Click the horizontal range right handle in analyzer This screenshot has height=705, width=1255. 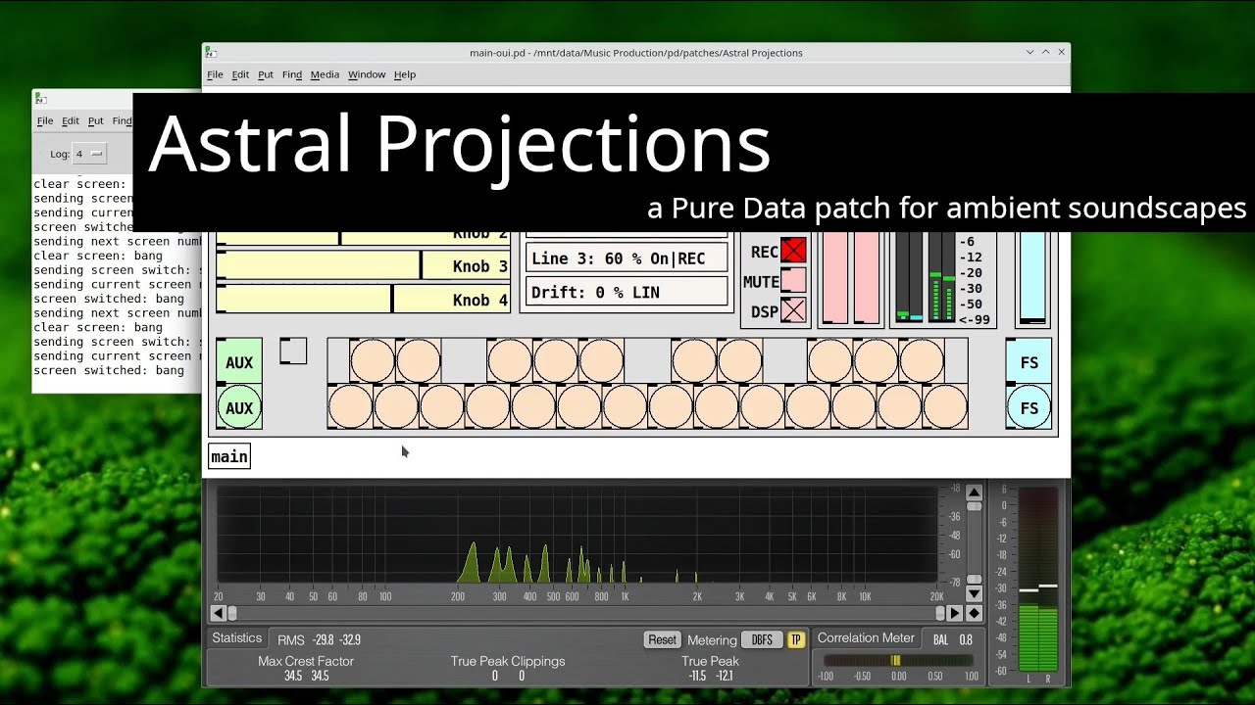pos(940,613)
